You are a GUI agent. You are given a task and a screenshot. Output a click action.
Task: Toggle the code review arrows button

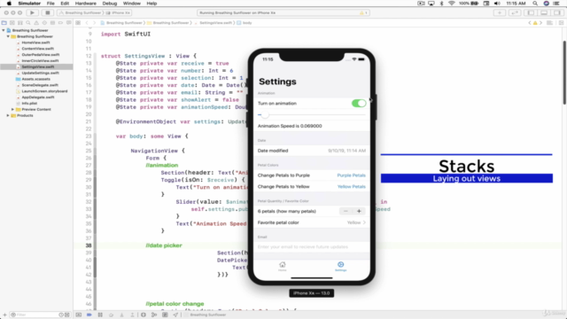tap(515, 12)
